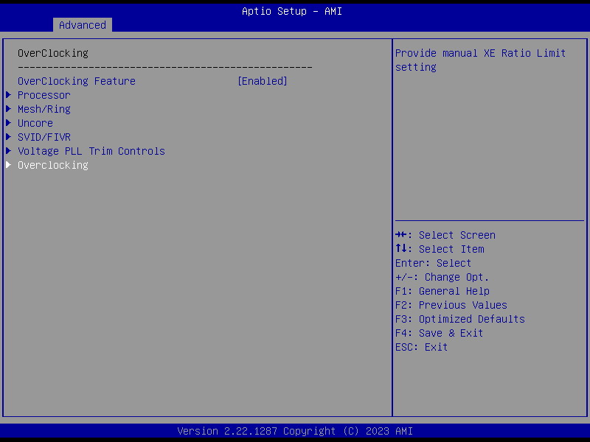
Task: Open the Voltage PLL Trim Controls submenu
Action: click(91, 151)
